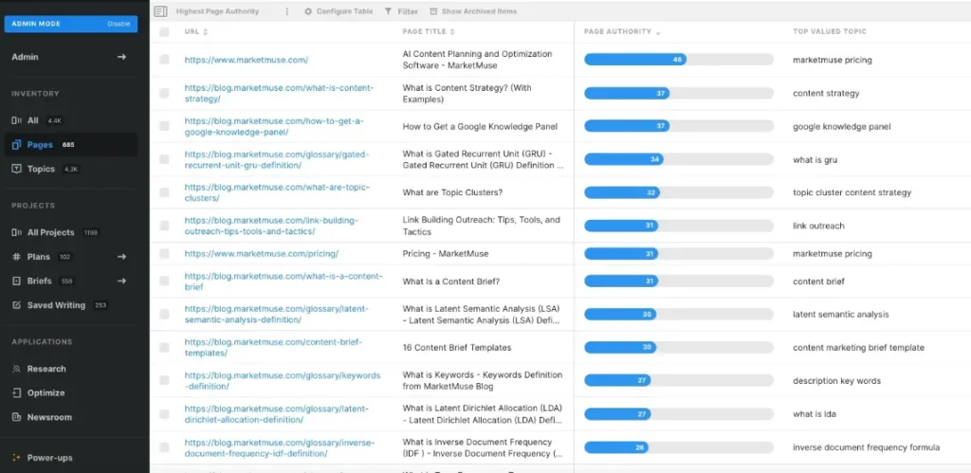
Task: Click '16 Content Brief Templates' page title
Action: [x=457, y=348]
